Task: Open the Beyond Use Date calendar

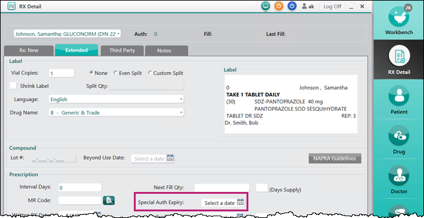Action: coord(170,158)
